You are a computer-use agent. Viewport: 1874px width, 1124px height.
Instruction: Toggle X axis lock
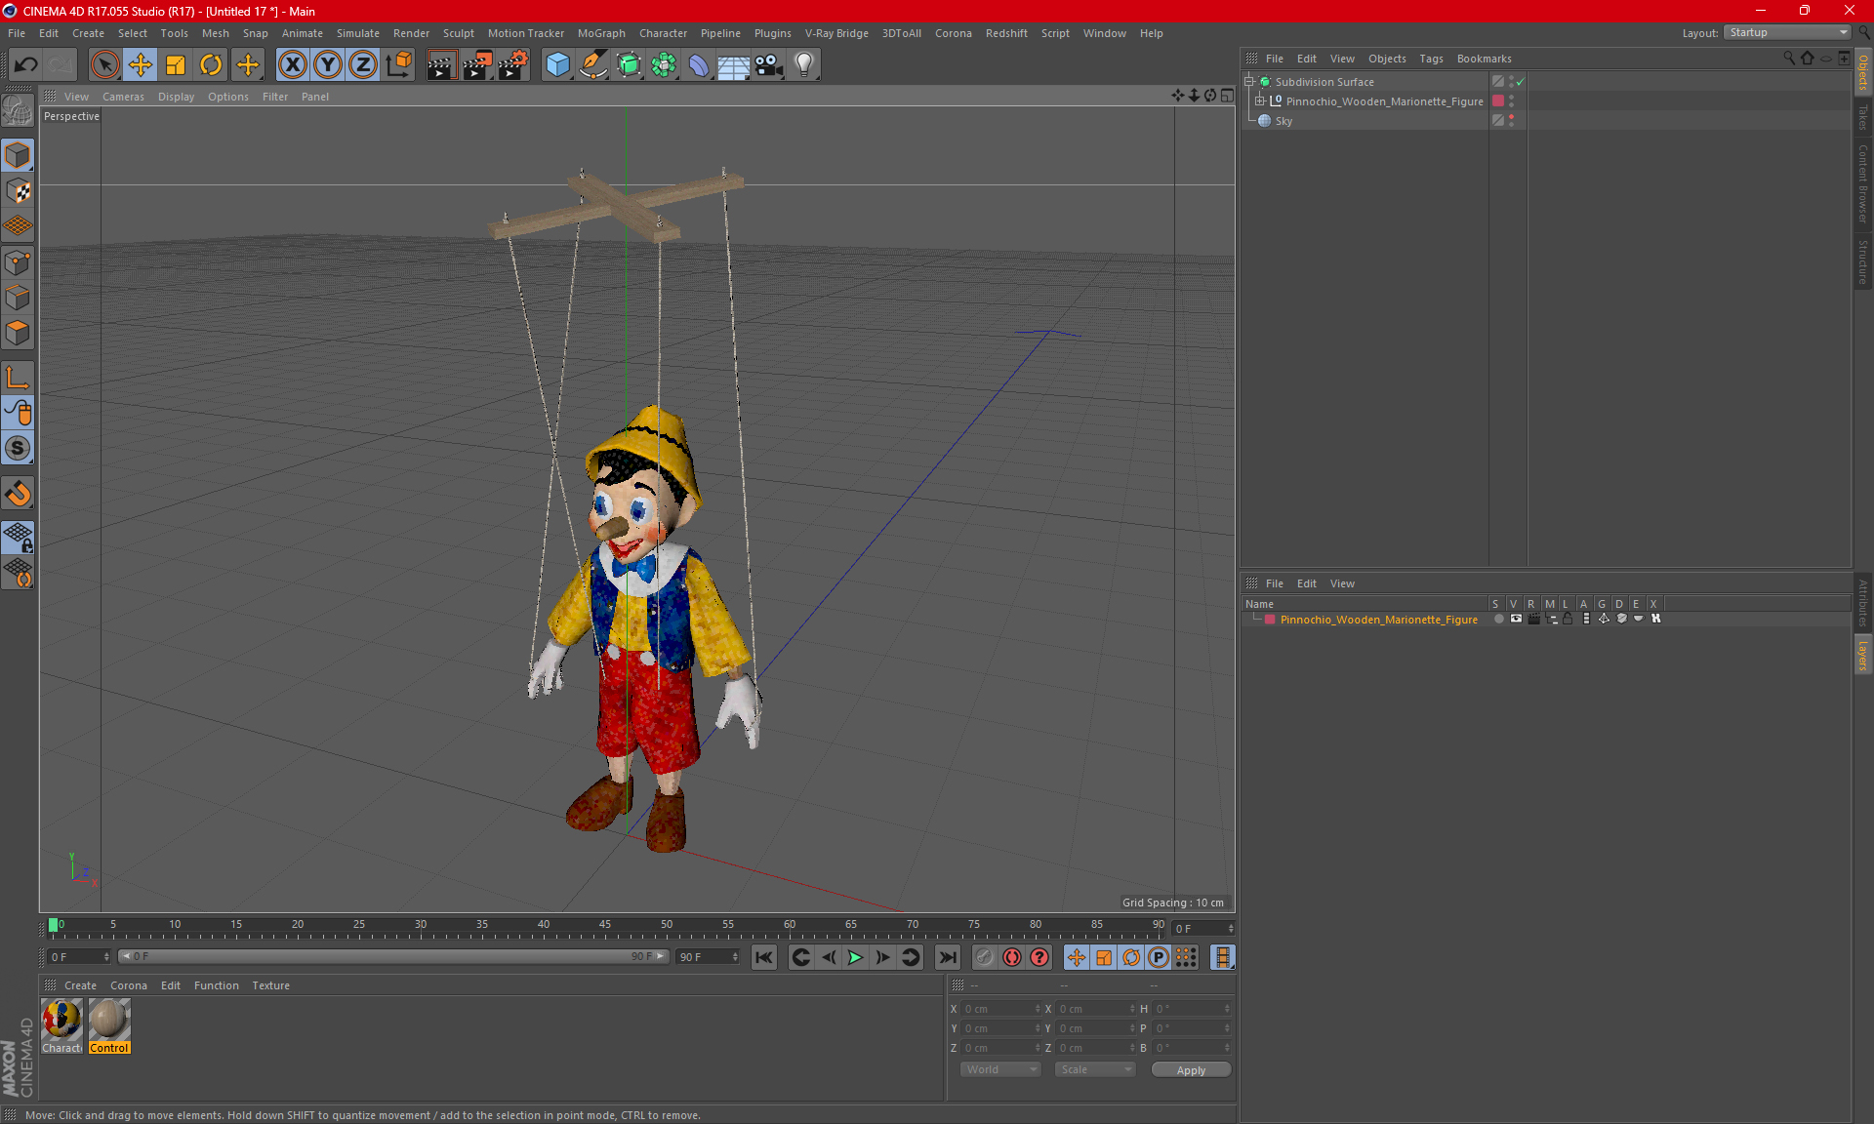tap(292, 65)
